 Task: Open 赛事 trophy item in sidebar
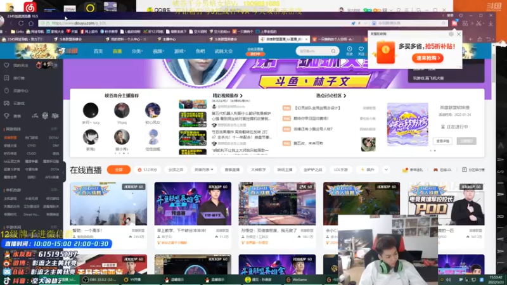click(x=17, y=116)
